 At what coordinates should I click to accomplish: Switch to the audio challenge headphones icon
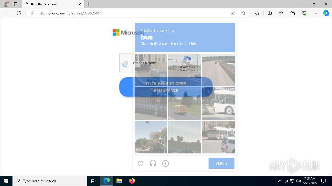coord(153,163)
